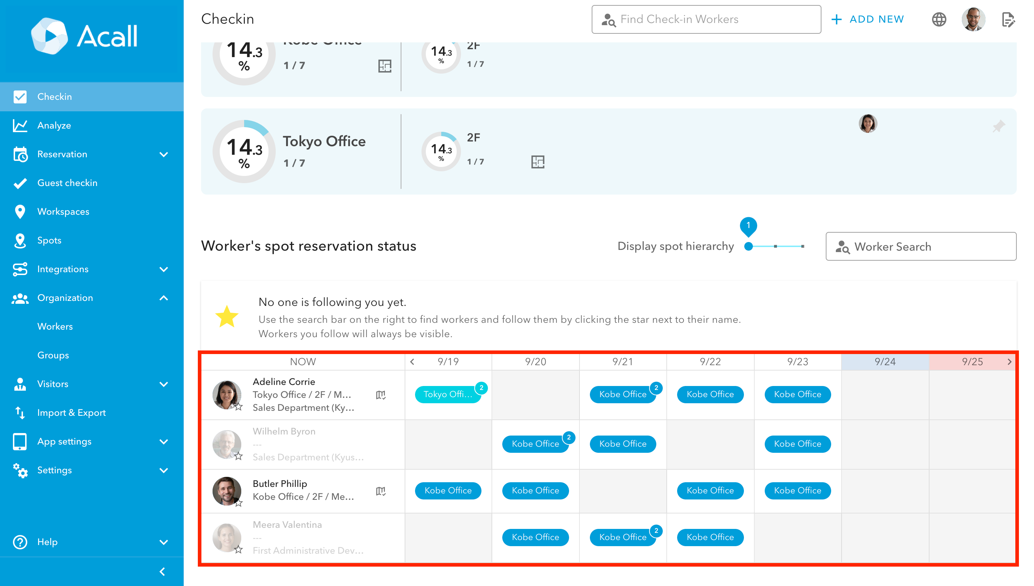The image size is (1034, 586).
Task: Open the Analyze chart icon in sidebar
Action: pos(20,126)
